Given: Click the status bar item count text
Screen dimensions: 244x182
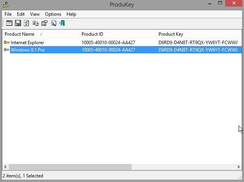Looking at the screenshot, I should [x=23, y=176].
